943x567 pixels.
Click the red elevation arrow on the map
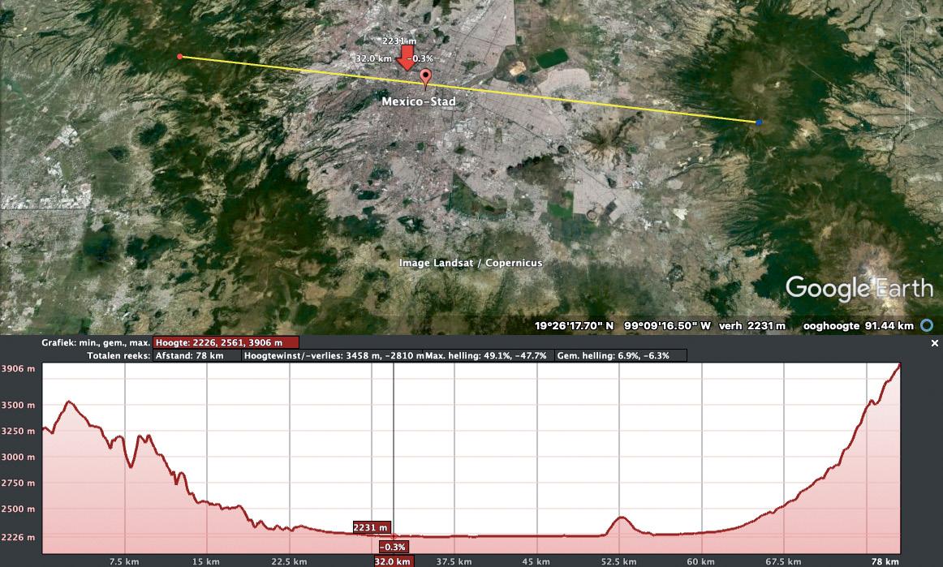tap(407, 58)
